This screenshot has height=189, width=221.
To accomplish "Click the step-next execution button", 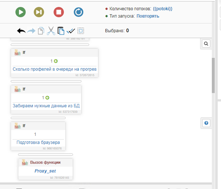I will 39,12.
